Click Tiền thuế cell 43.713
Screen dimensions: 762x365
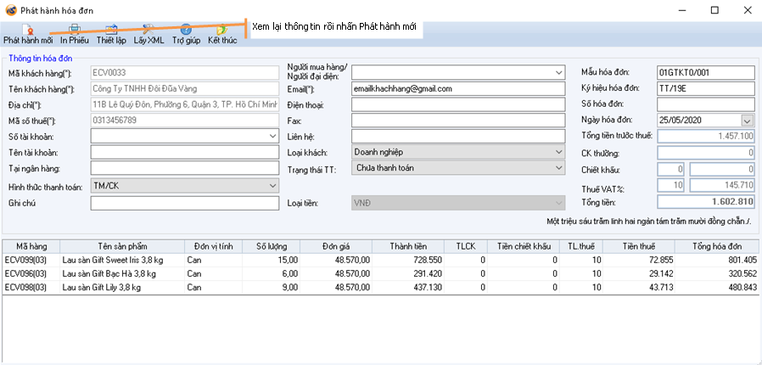639,287
